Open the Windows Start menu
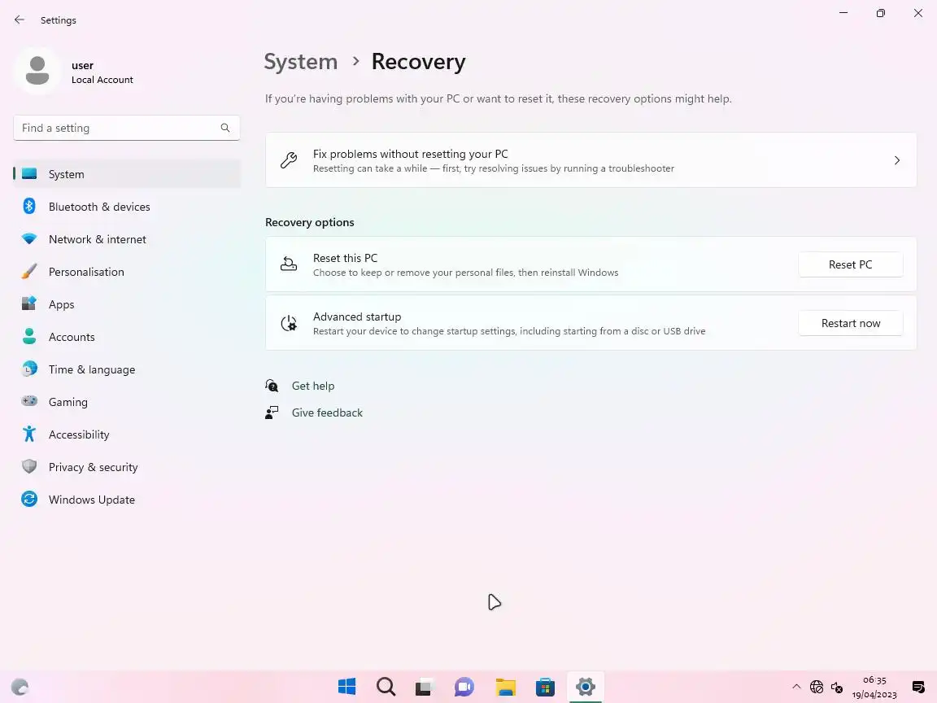Image resolution: width=937 pixels, height=703 pixels. coord(347,687)
